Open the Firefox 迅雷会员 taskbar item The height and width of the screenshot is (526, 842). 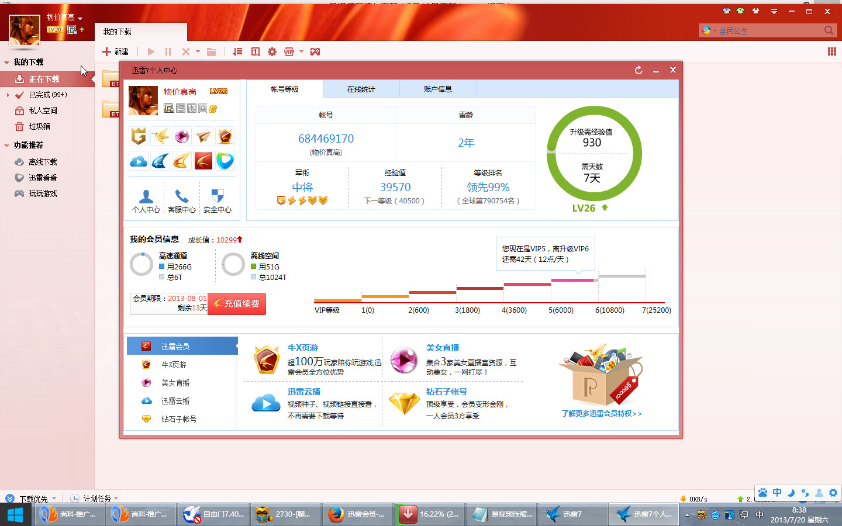click(357, 514)
